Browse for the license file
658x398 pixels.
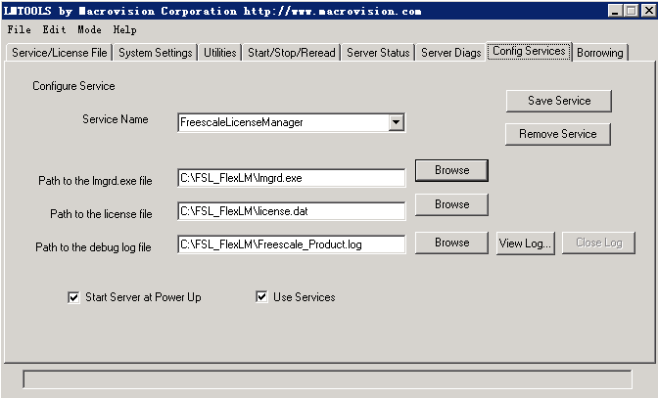(x=451, y=204)
